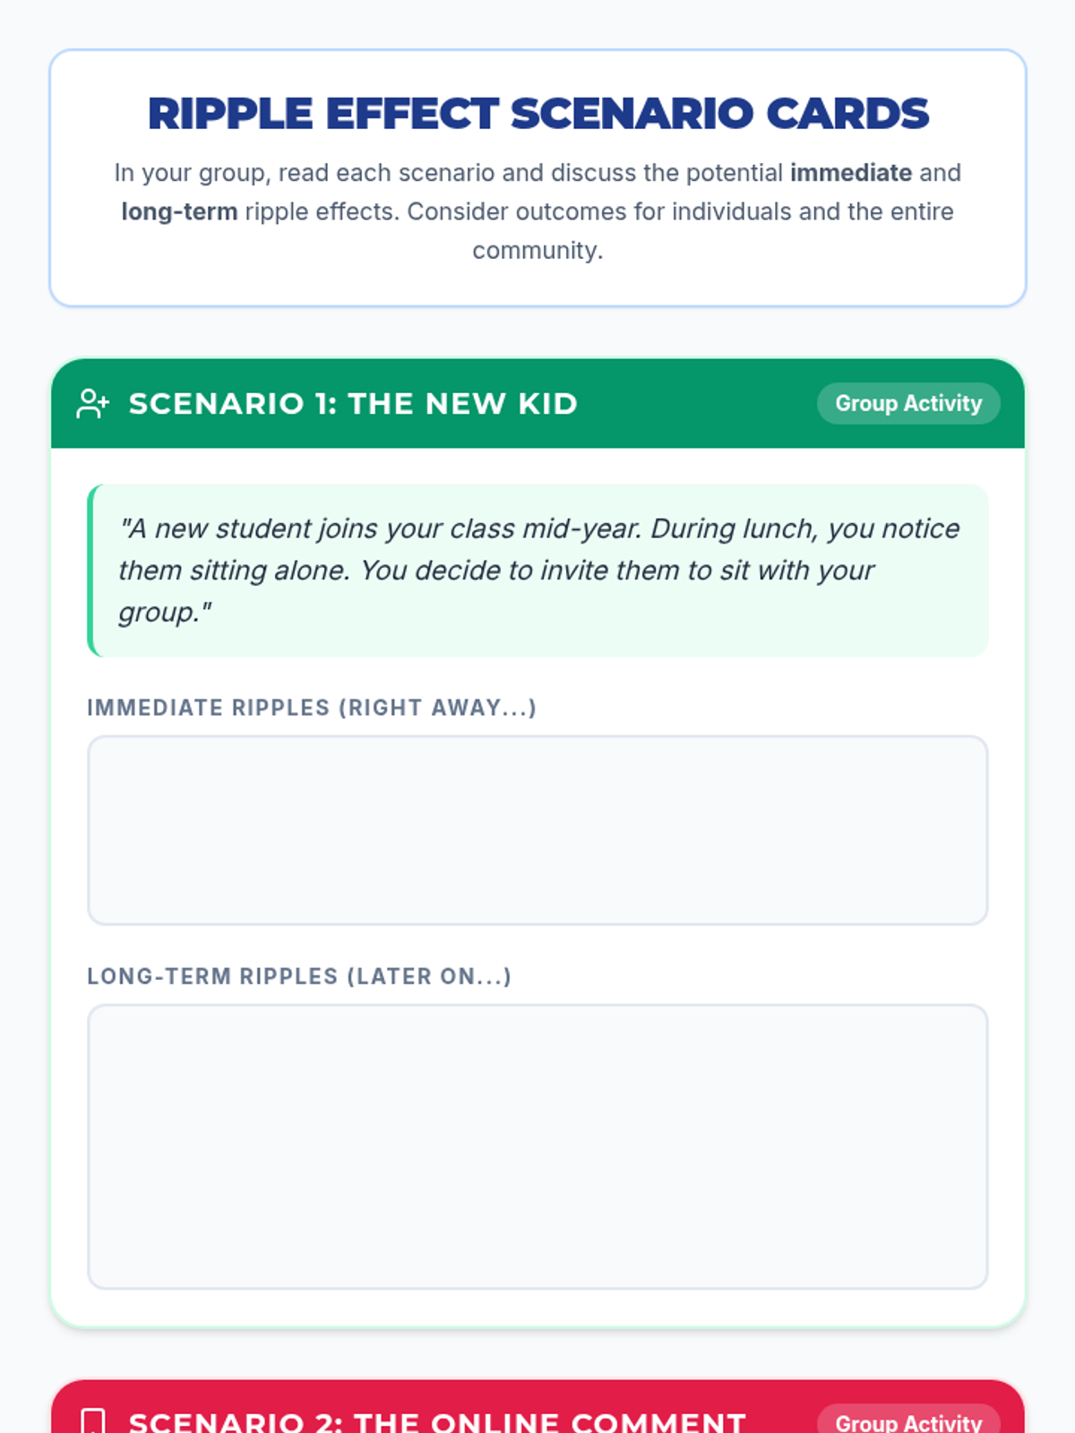Image resolution: width=1075 pixels, height=1433 pixels.
Task: Click the new student scenario quote text
Action: (x=537, y=571)
